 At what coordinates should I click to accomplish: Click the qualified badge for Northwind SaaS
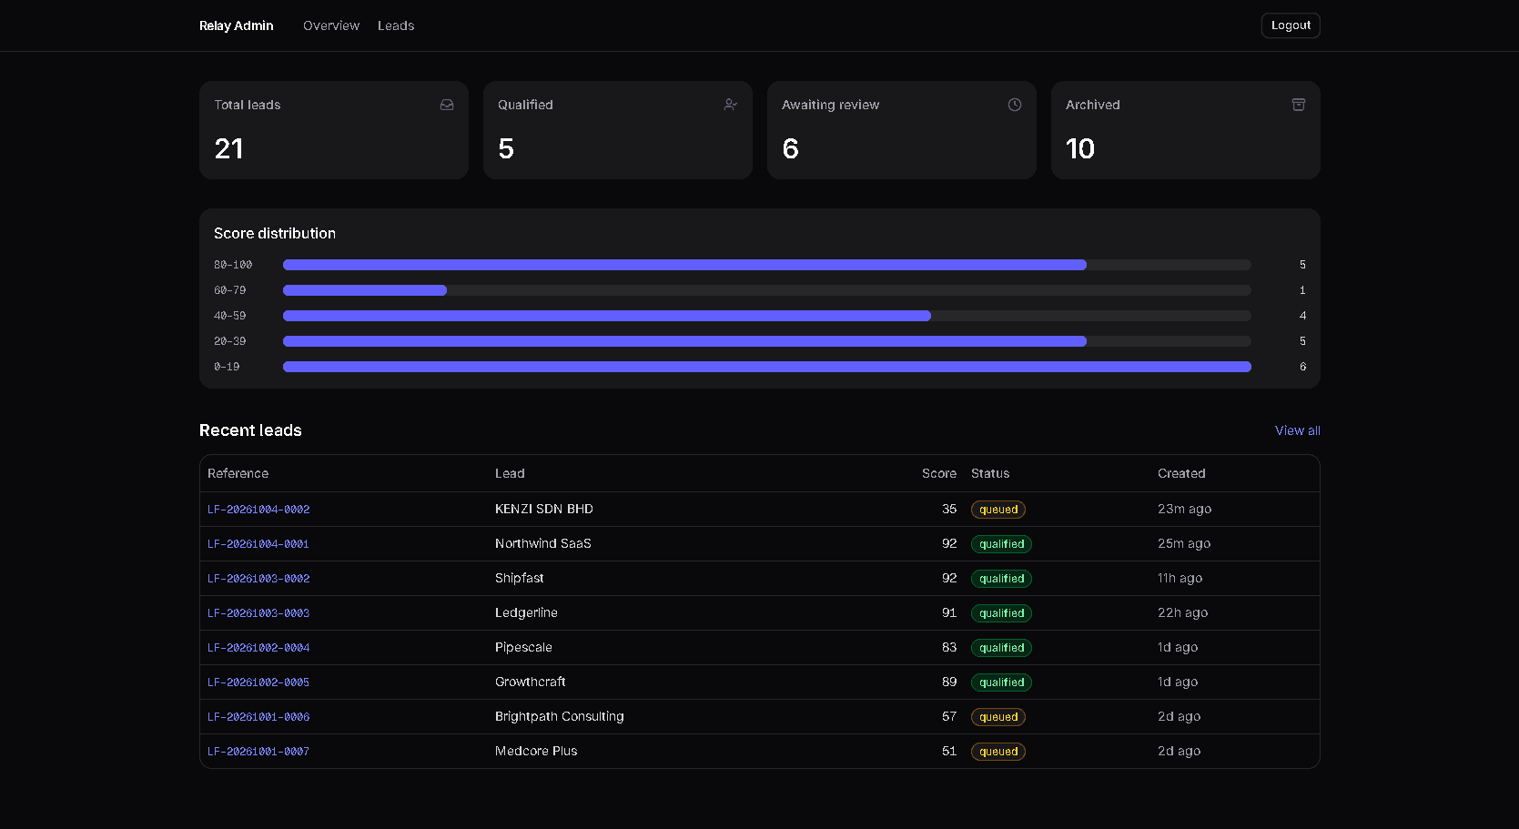pos(1001,544)
